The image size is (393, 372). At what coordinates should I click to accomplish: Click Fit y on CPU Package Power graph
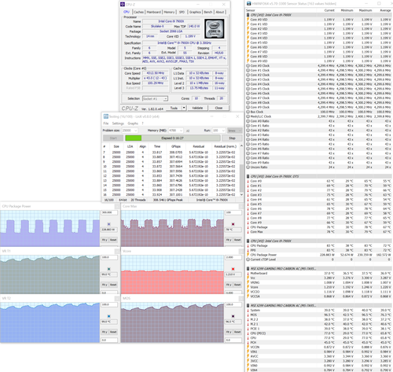[x=105, y=240]
